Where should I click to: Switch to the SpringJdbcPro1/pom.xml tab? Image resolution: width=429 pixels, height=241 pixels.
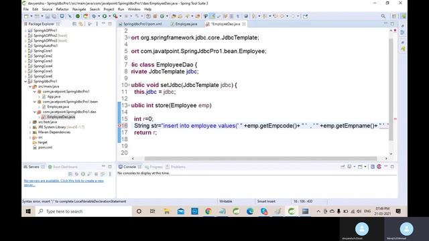point(142,24)
